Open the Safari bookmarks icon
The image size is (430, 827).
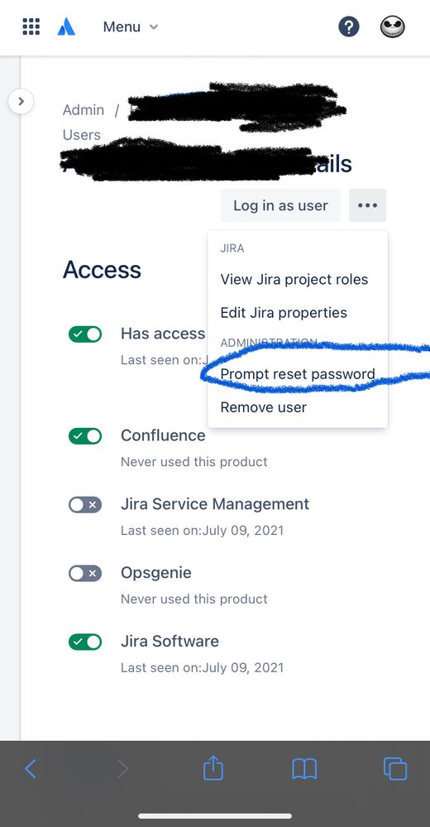click(x=304, y=769)
